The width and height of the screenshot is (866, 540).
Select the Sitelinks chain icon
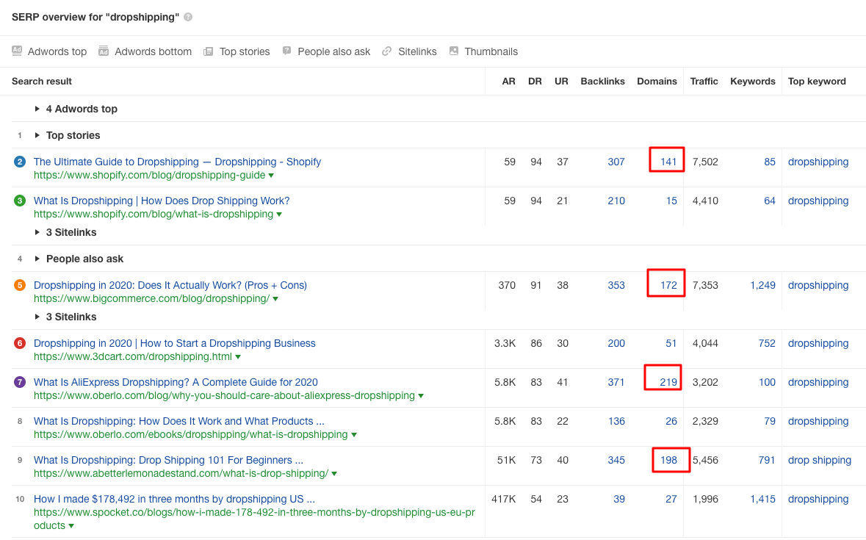pyautogui.click(x=386, y=51)
